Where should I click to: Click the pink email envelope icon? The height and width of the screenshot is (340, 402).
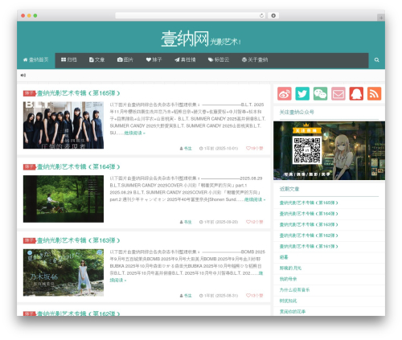(338, 93)
